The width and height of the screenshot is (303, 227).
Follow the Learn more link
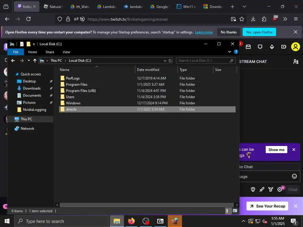coord(204,32)
